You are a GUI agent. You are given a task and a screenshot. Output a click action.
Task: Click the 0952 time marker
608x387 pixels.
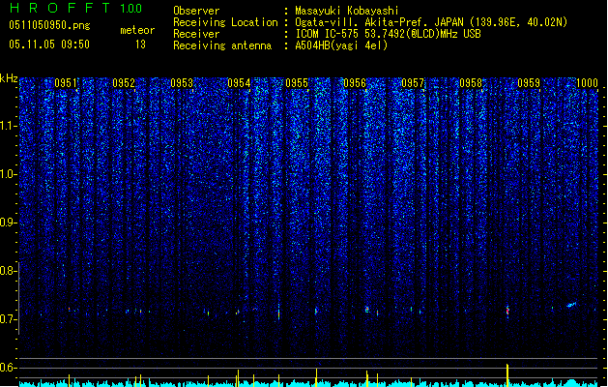[x=124, y=83]
